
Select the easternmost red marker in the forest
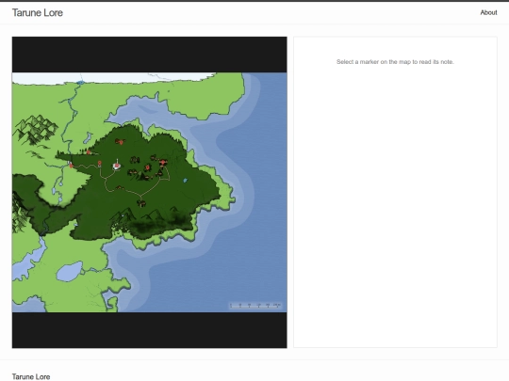[x=163, y=162]
